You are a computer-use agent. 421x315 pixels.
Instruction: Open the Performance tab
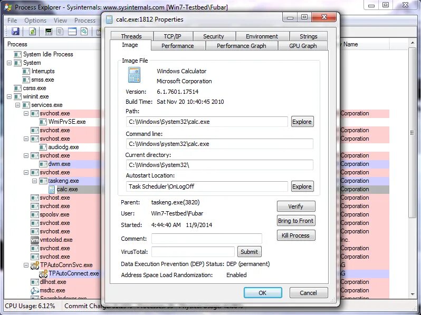point(178,46)
